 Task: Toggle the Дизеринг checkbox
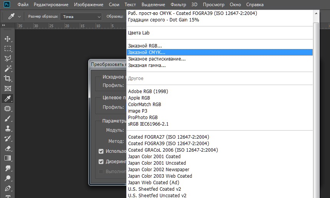[101, 162]
